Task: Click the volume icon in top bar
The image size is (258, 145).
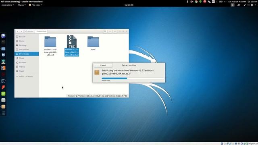Action: coord(248,5)
